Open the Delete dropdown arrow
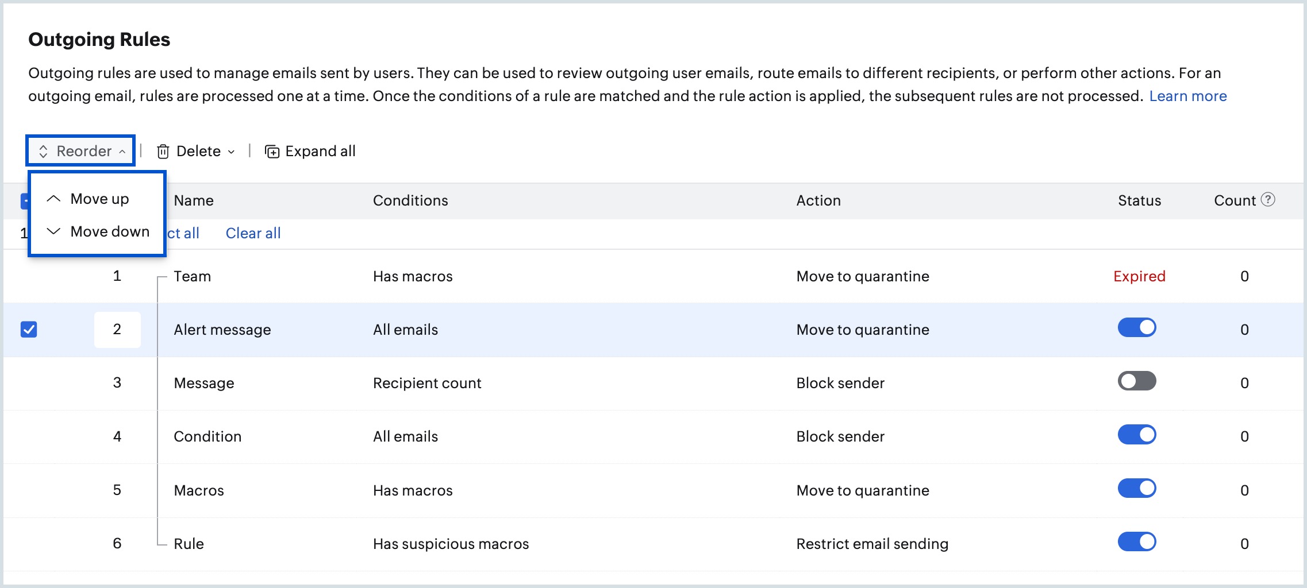The height and width of the screenshot is (588, 1307). pos(231,152)
